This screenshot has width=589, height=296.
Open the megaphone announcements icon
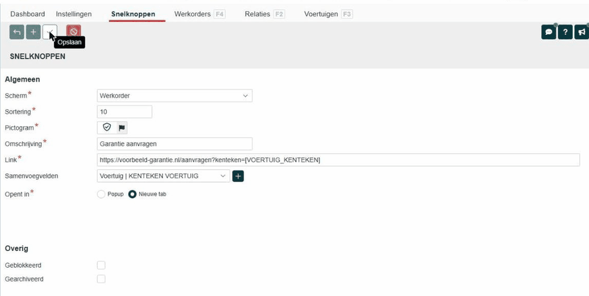click(582, 32)
